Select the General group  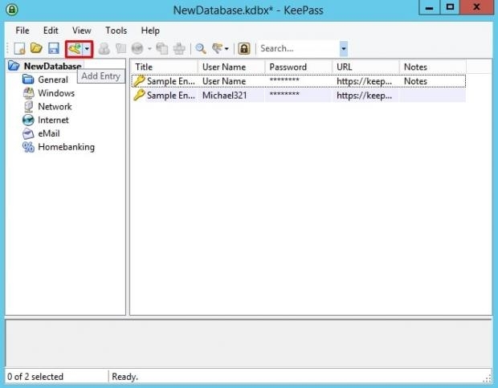tap(53, 80)
